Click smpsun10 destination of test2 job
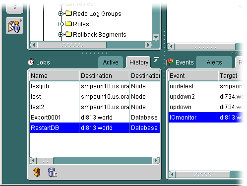The image size is (247, 186). [x=105, y=107]
